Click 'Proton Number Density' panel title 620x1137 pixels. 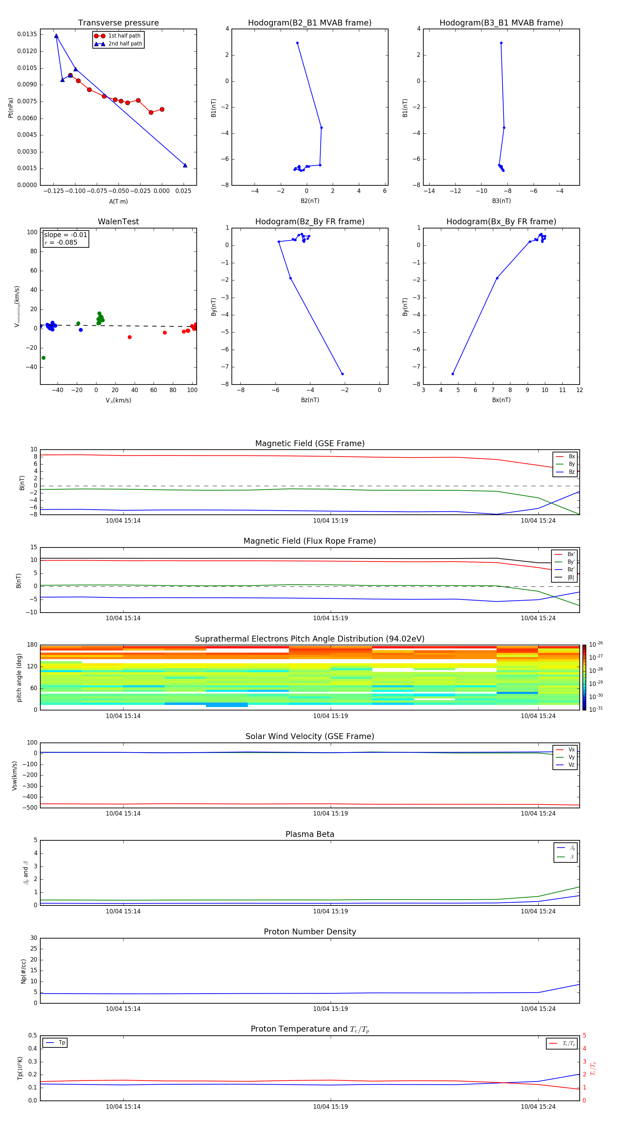coord(310,932)
